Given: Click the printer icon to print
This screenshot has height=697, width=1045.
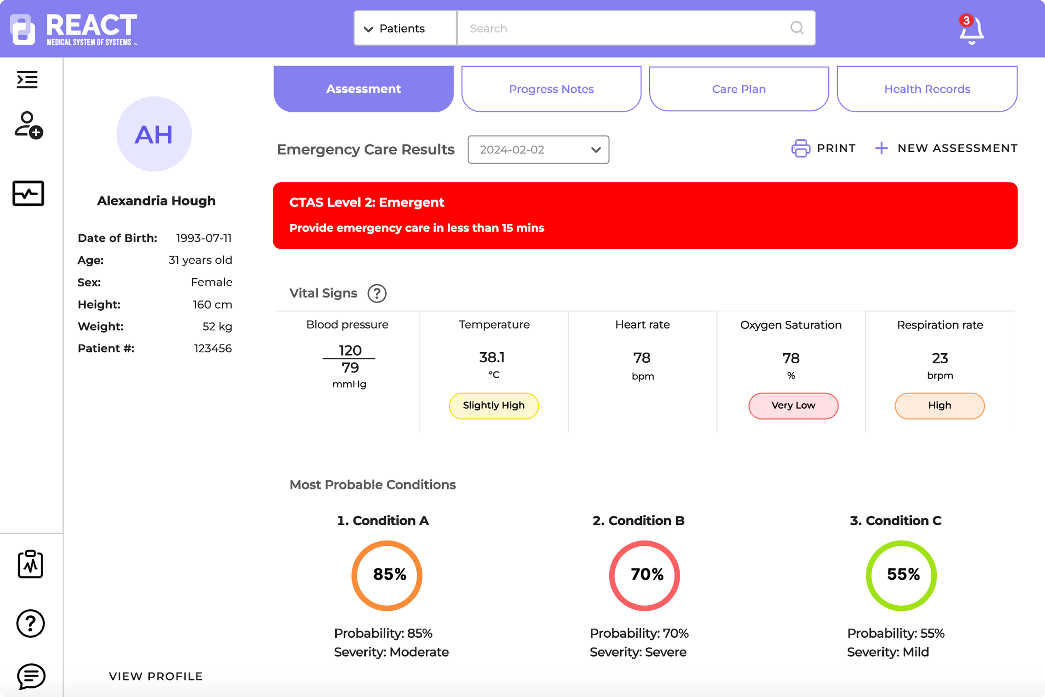Looking at the screenshot, I should pyautogui.click(x=800, y=148).
